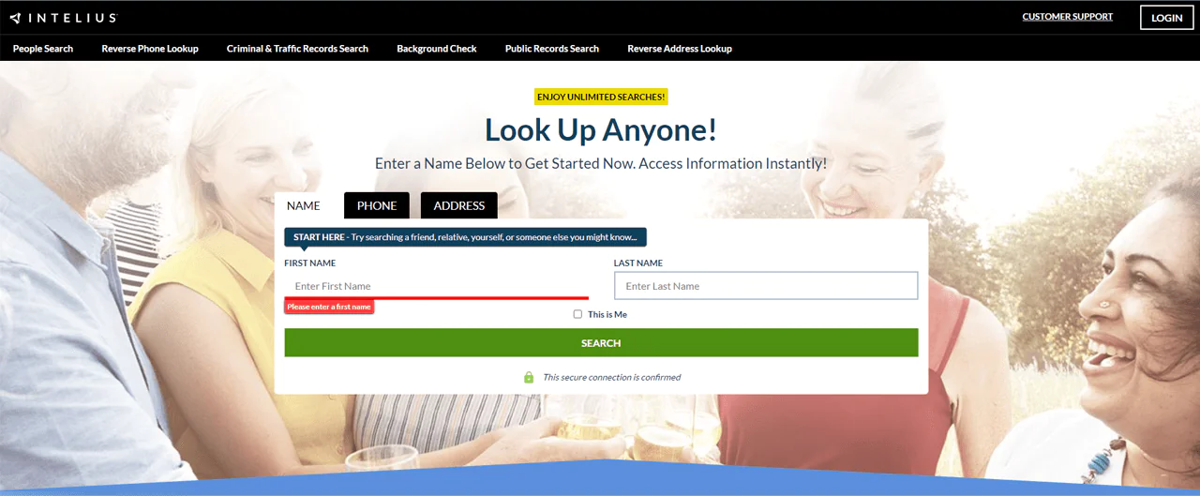Viewport: 1200px width, 496px height.
Task: Click the Enjoy Unlimited Searches yellow badge
Action: click(x=601, y=97)
